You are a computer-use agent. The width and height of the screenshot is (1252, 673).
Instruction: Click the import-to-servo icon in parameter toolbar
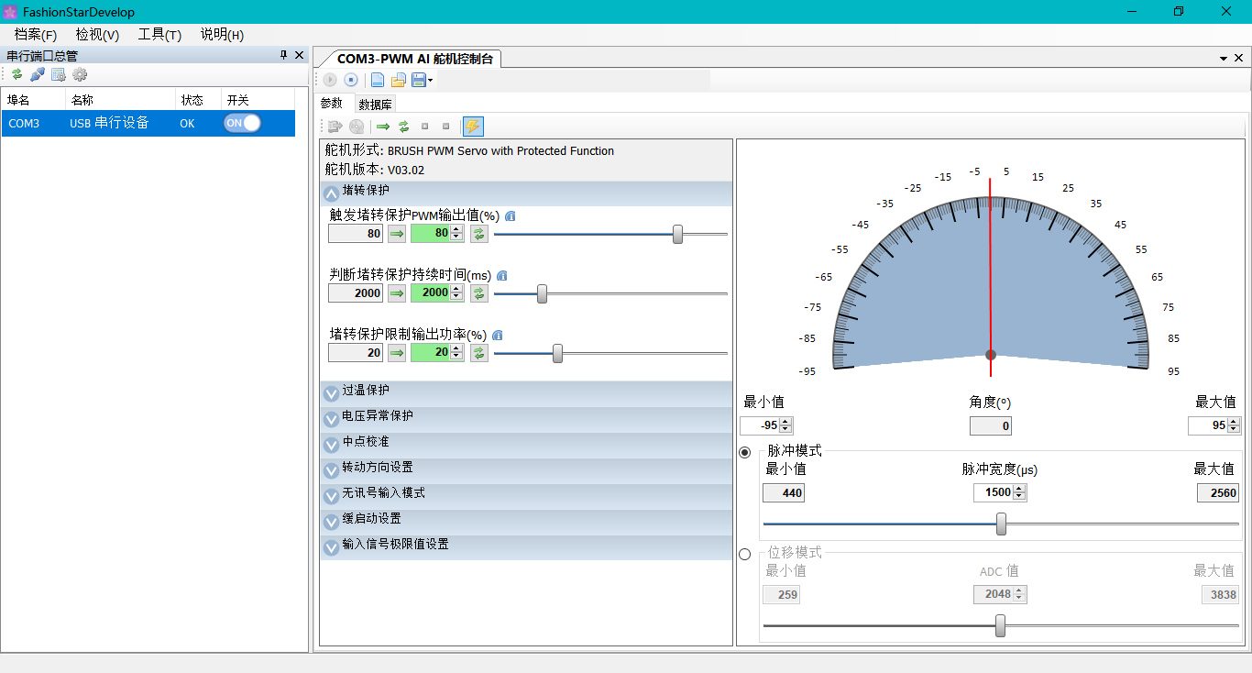pyautogui.click(x=335, y=127)
